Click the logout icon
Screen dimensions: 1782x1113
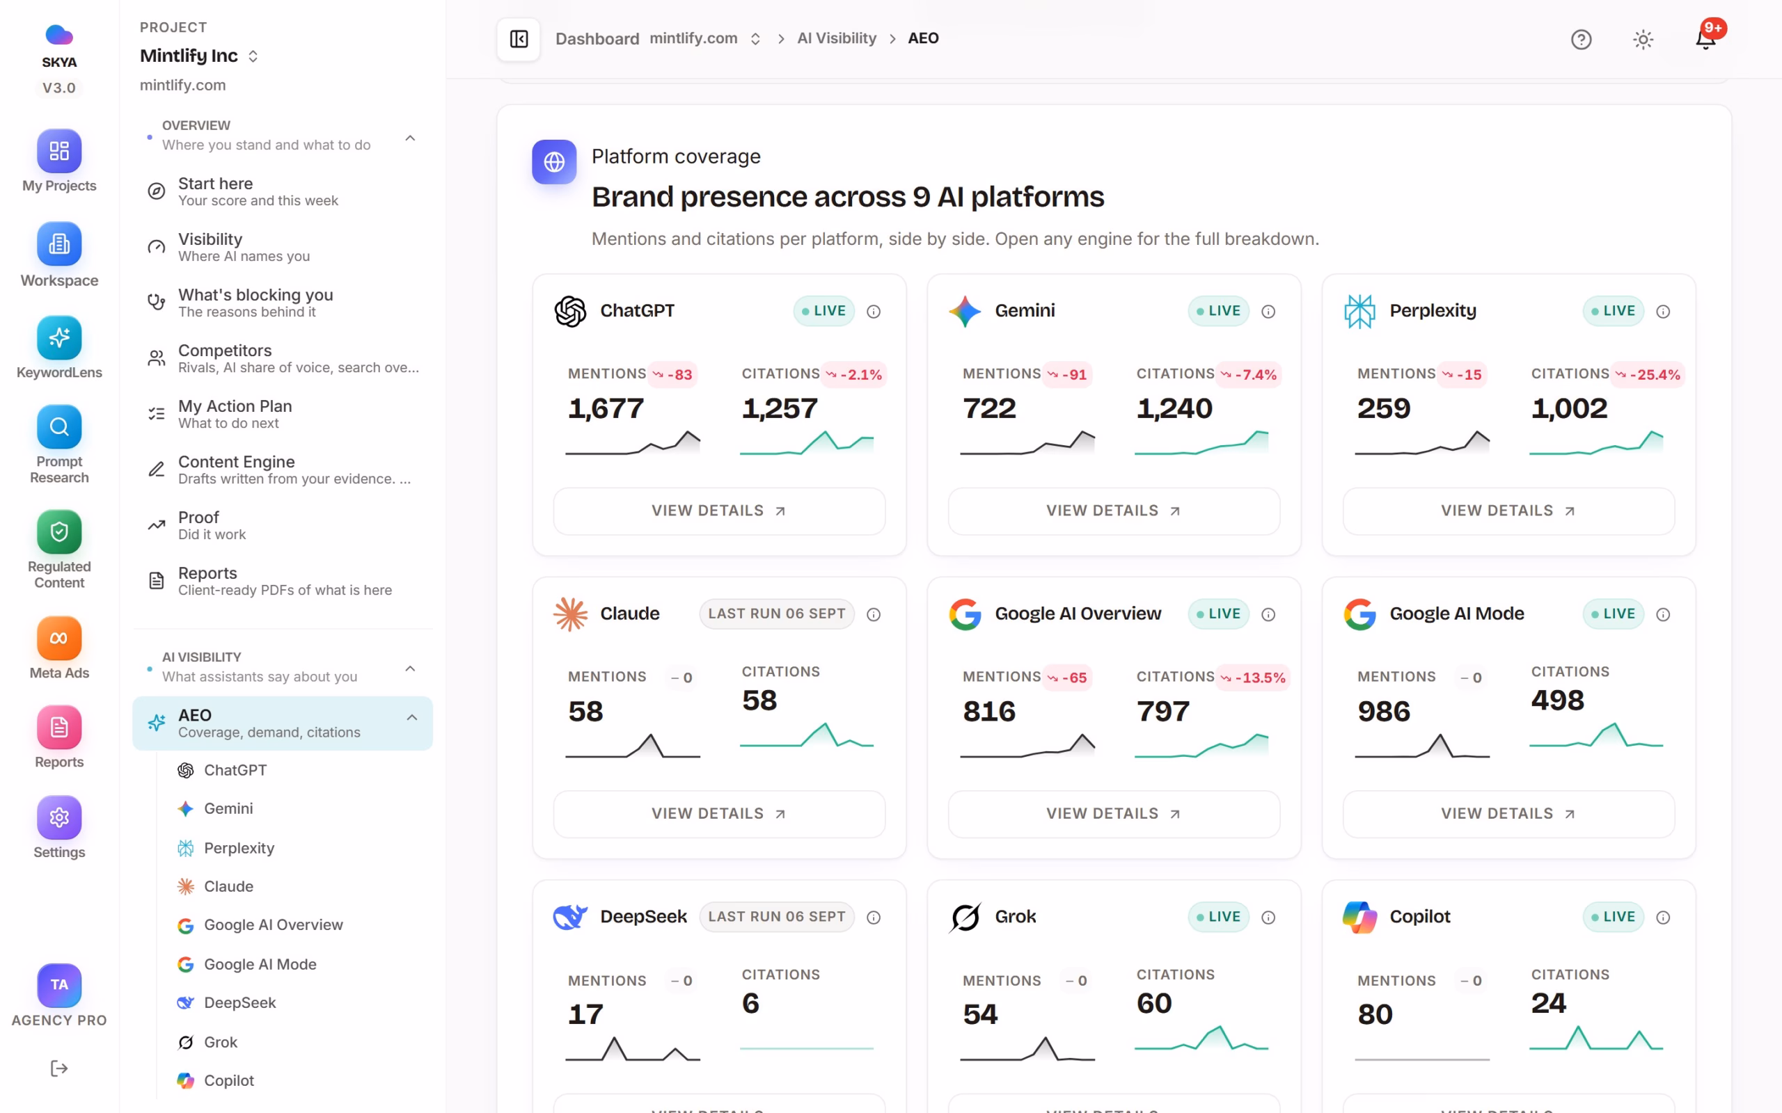[x=59, y=1068]
